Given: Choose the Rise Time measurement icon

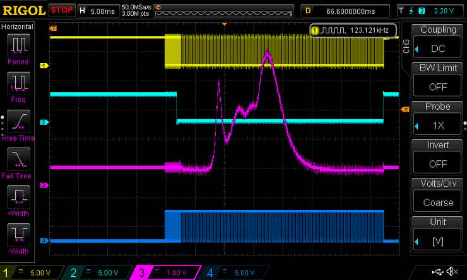Looking at the screenshot, I should pos(18,120).
